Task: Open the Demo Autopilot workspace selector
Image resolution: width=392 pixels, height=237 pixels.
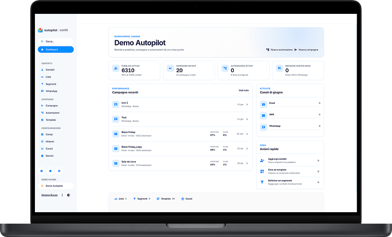Action: [x=56, y=186]
